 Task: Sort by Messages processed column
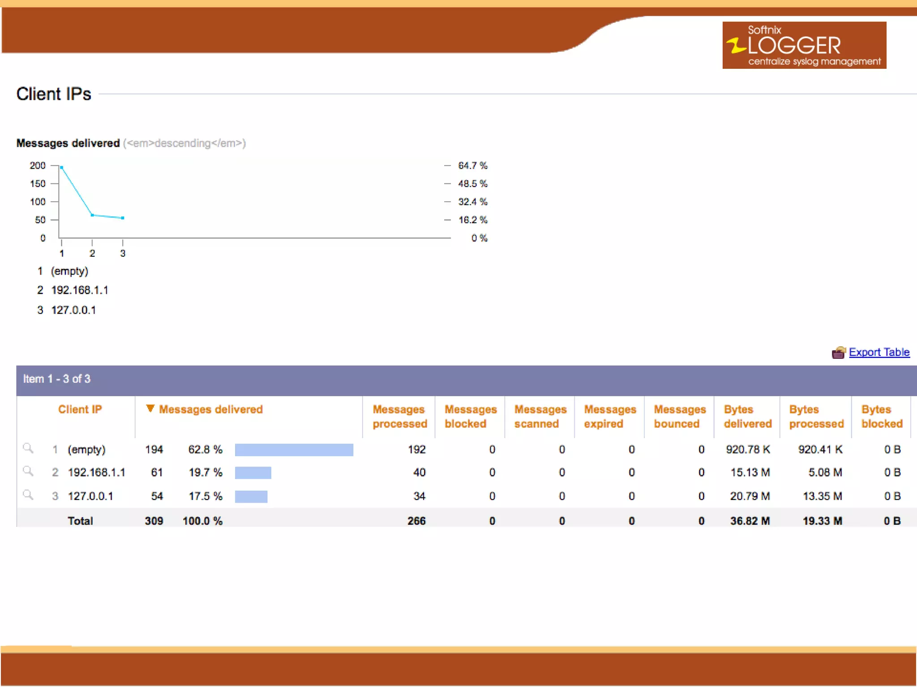[x=399, y=416]
